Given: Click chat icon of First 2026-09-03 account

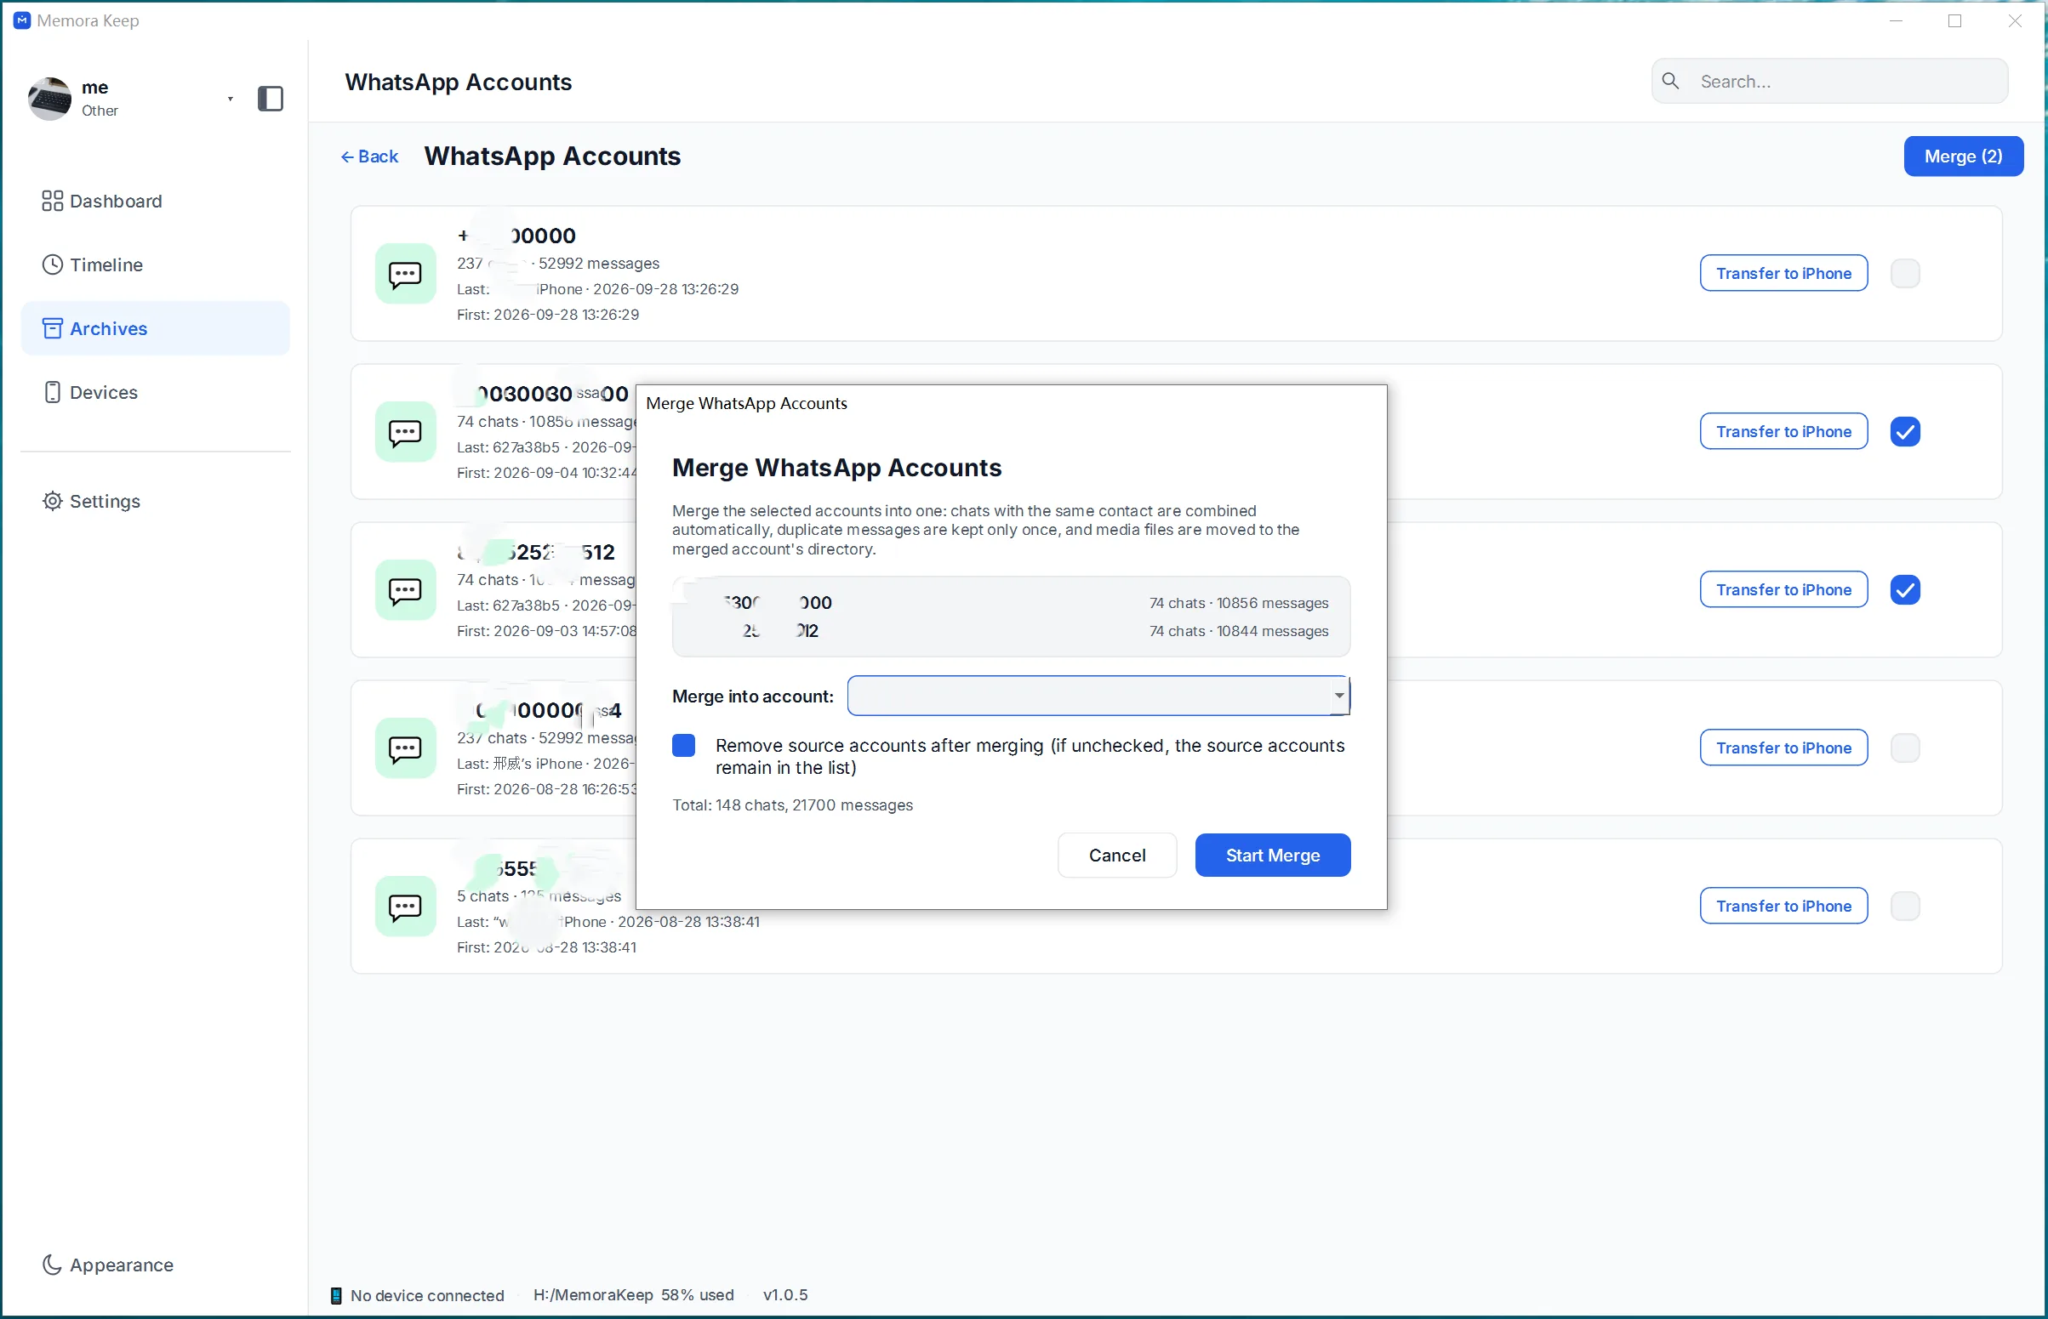Looking at the screenshot, I should [405, 590].
